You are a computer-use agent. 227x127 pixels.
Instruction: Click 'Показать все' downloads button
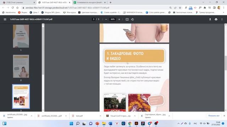[x=214, y=116]
